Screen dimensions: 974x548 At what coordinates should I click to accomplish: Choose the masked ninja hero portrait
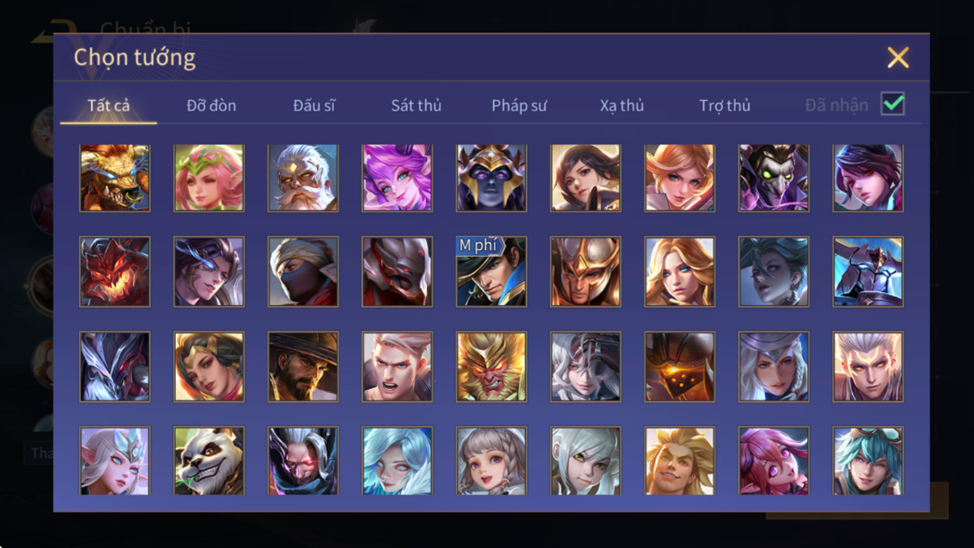pos(303,272)
